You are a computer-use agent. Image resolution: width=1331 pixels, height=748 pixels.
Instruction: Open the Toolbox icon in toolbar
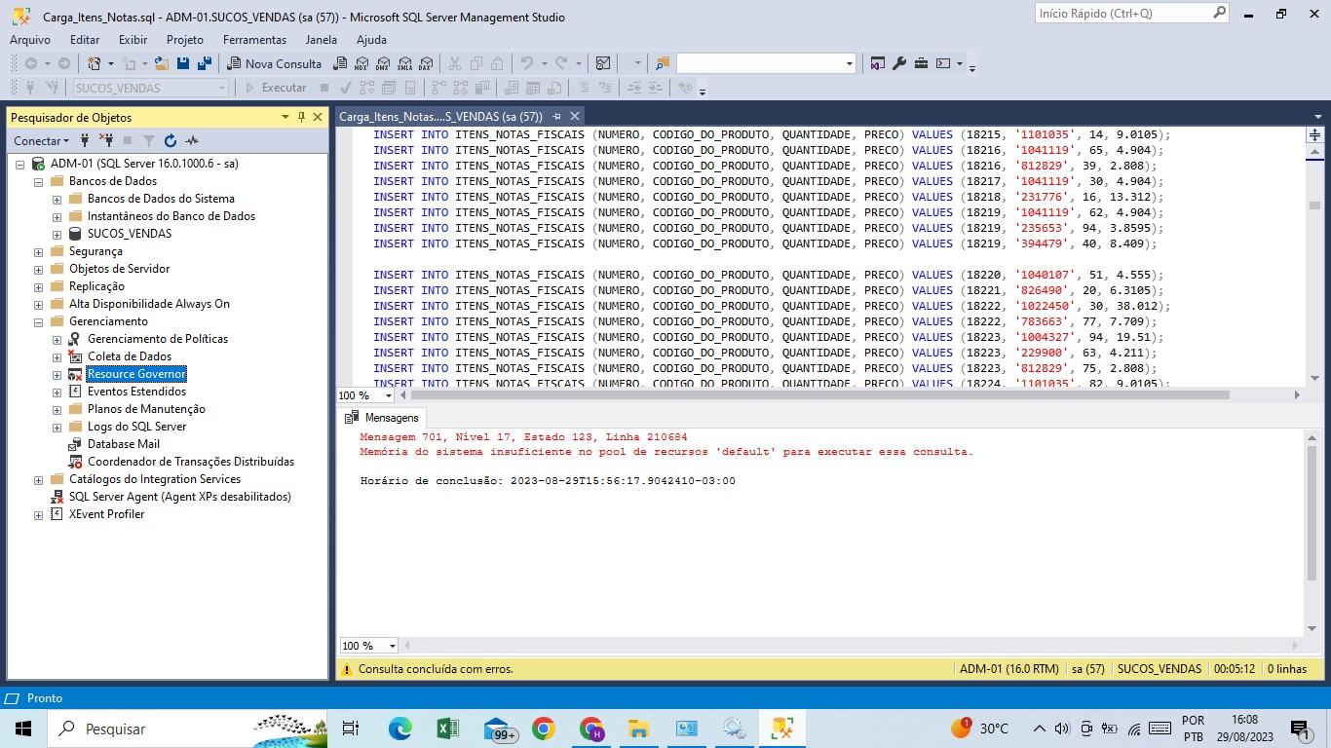tap(921, 63)
